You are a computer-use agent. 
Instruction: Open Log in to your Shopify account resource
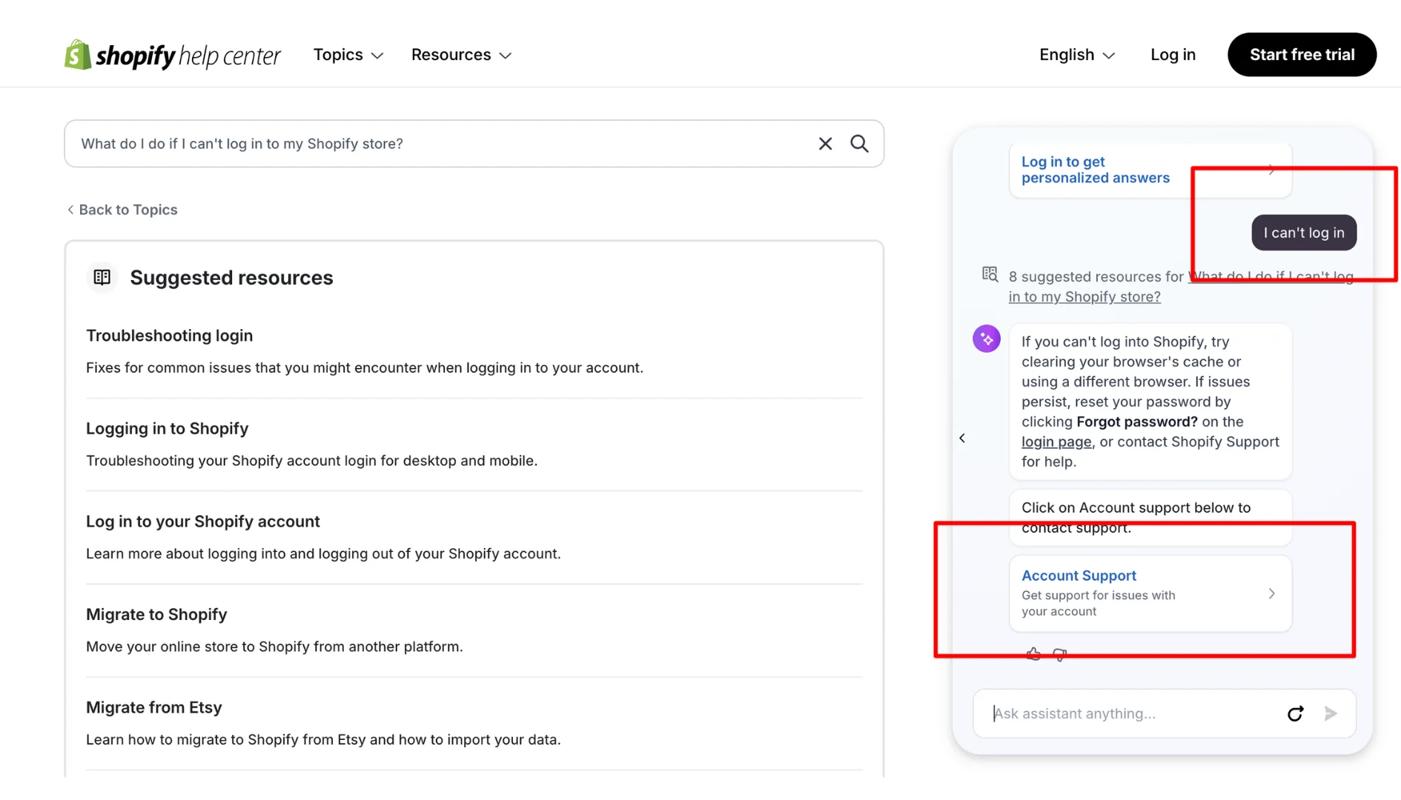[x=202, y=521]
